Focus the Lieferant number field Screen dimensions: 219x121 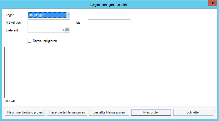(x=46, y=30)
